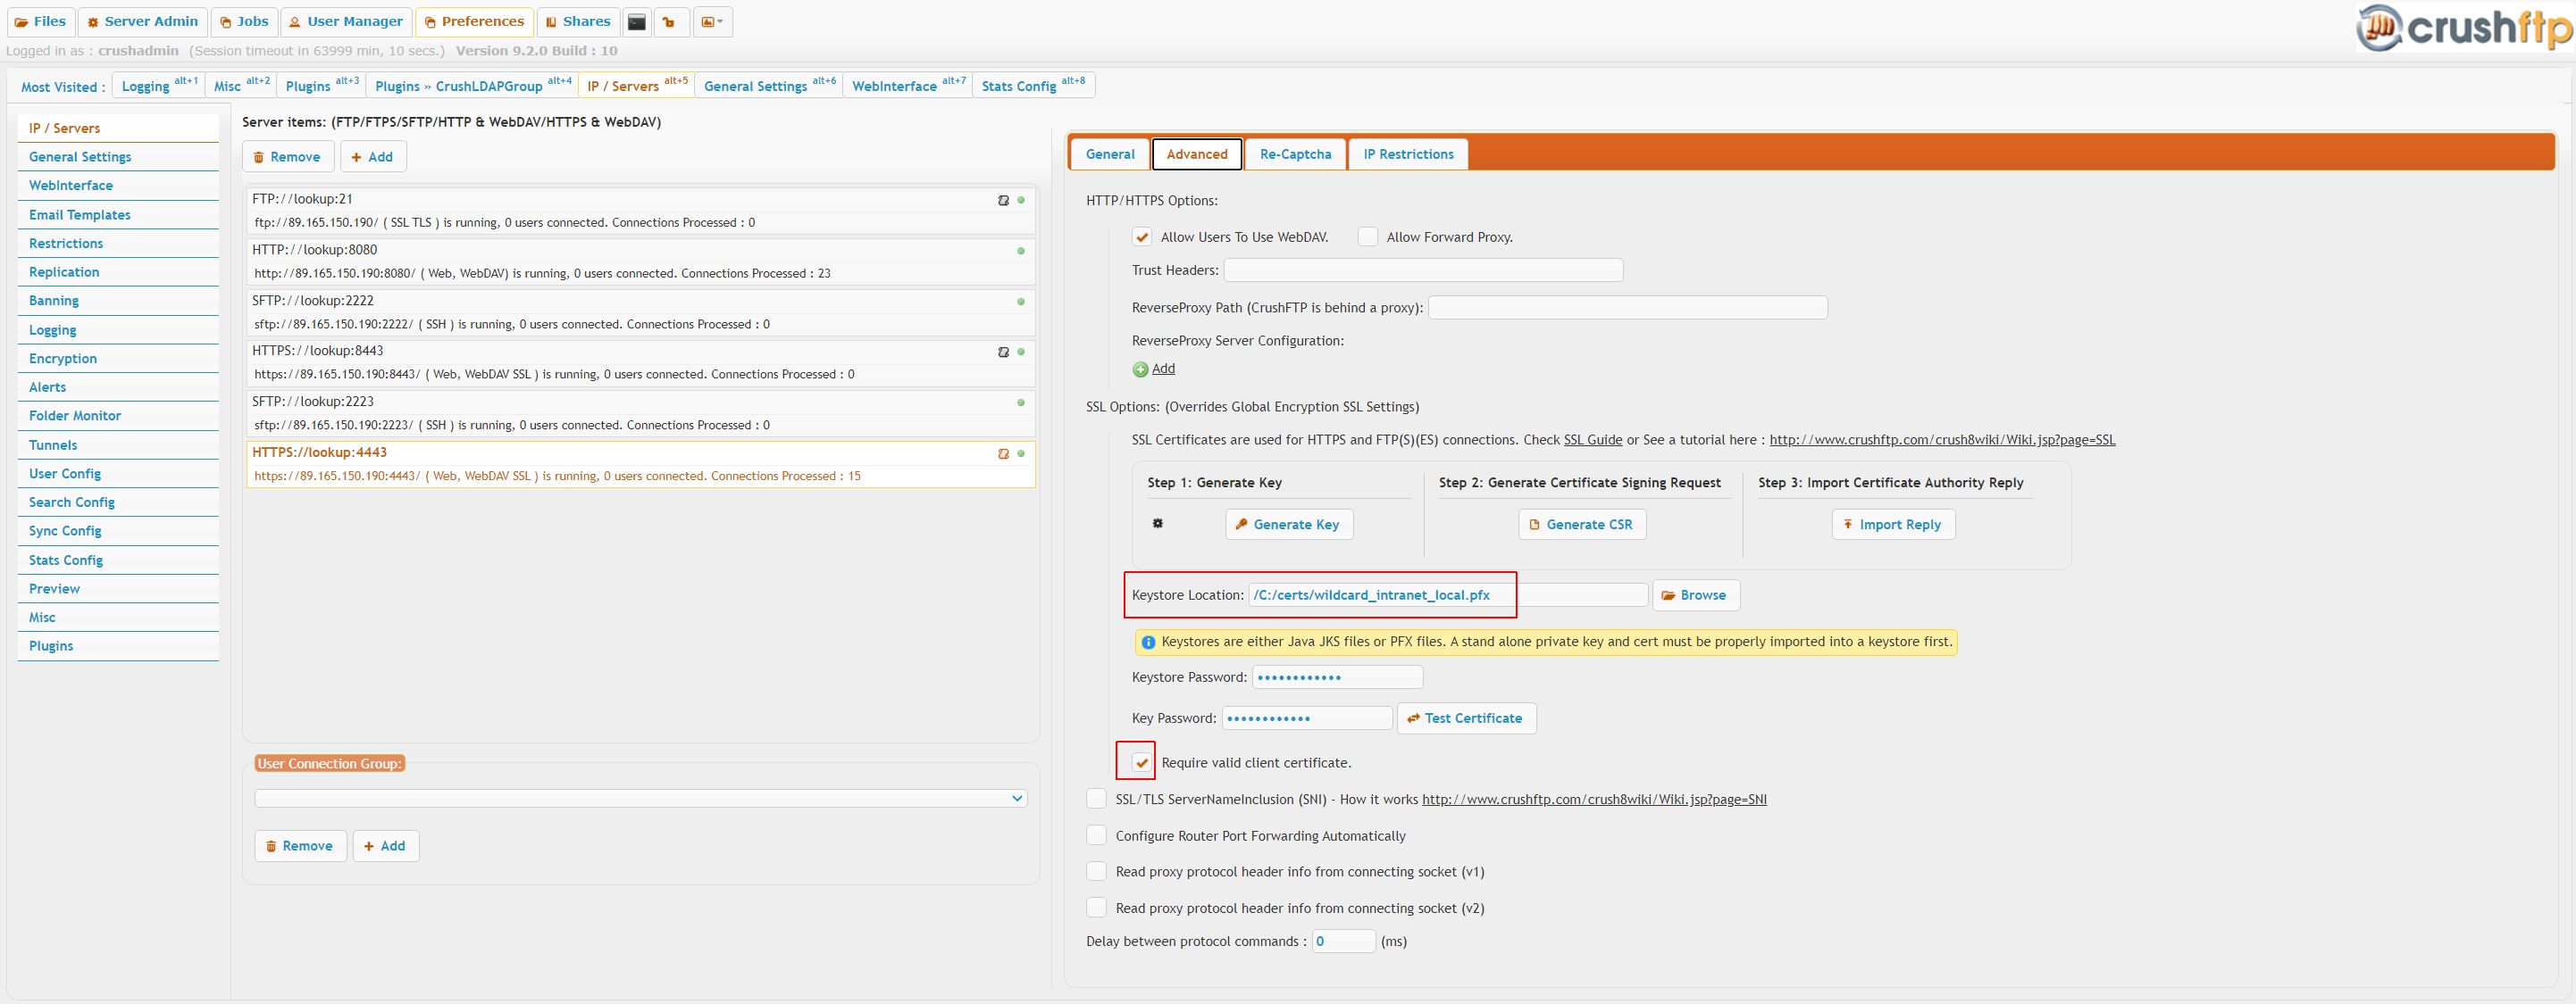Remove a User Connection Group entry
Image resolution: width=2576 pixels, height=1004 pixels.
click(300, 846)
